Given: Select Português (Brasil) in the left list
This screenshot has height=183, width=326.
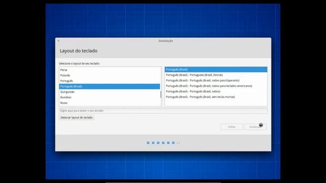Looking at the screenshot, I should [x=110, y=86].
